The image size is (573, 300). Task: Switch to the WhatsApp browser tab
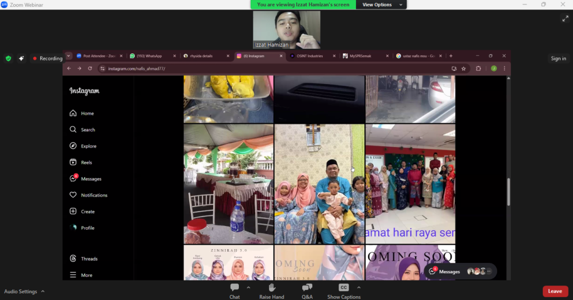pos(149,56)
